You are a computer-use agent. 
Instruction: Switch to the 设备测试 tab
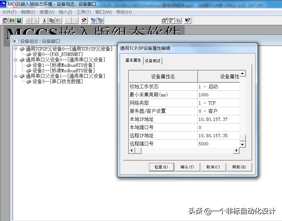point(153,61)
